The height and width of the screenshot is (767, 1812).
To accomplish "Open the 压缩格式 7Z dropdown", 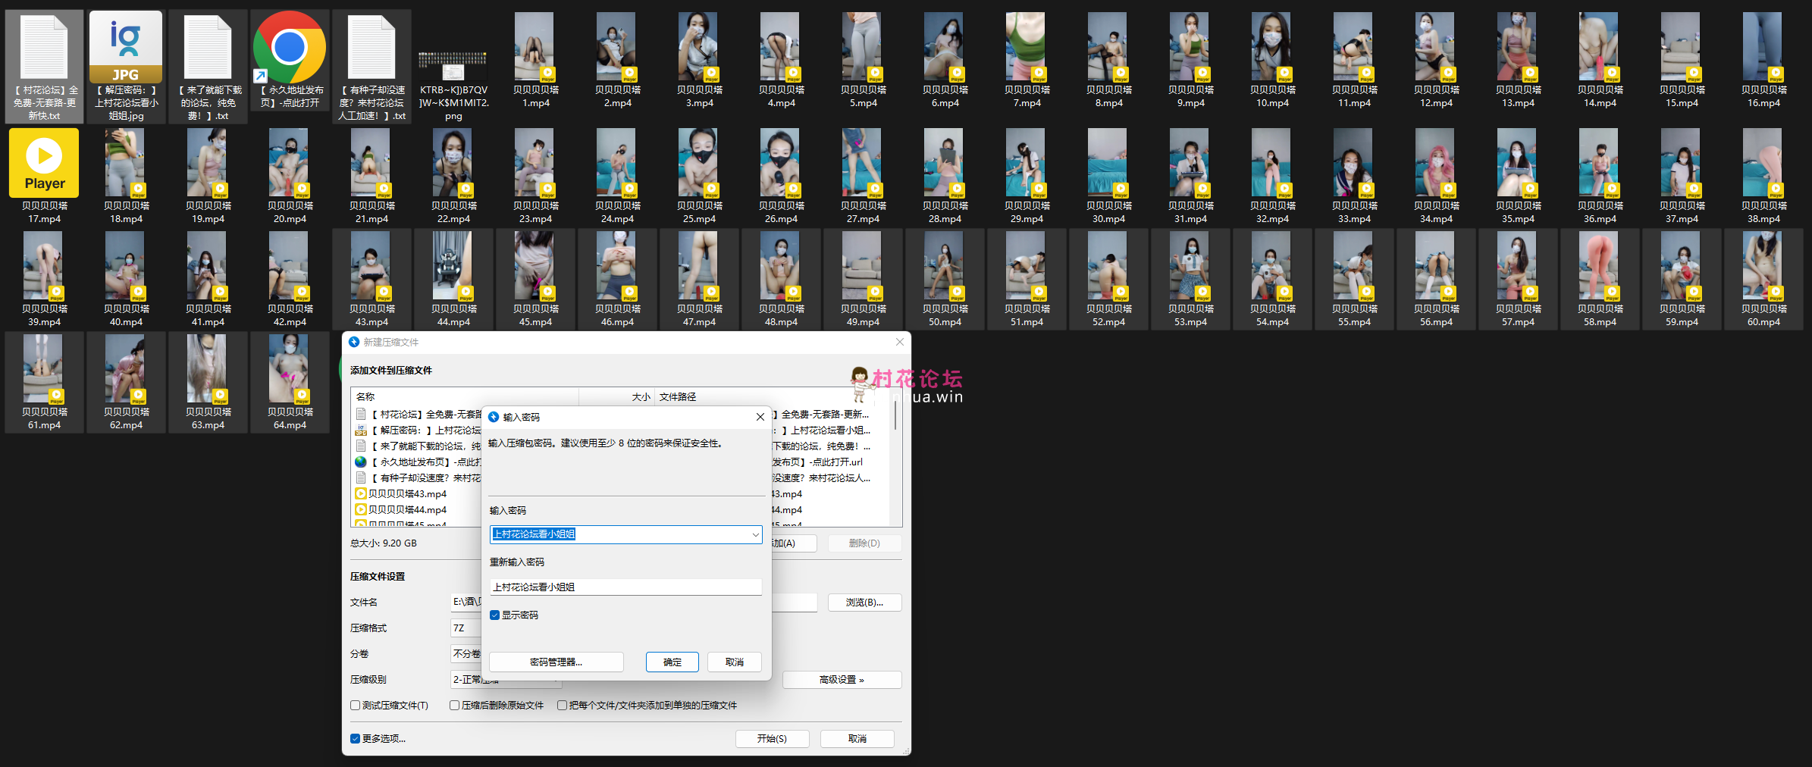I will coord(466,628).
